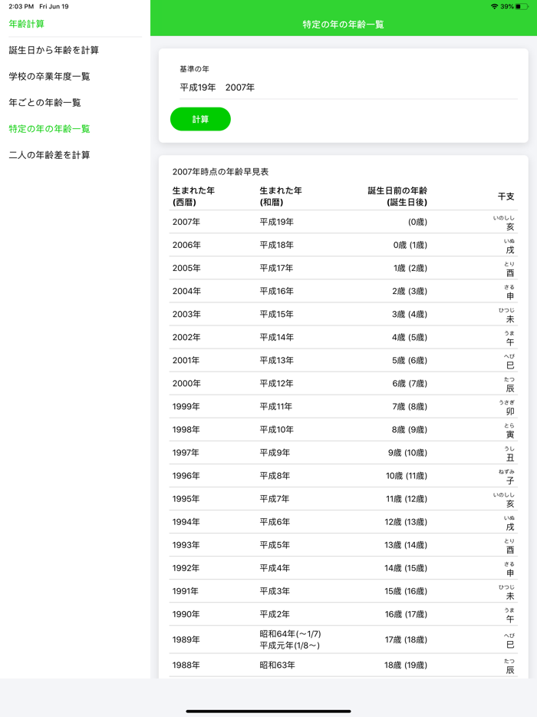Tap the 9歳 (10歳) age cell
The width and height of the screenshot is (537, 717).
point(407,453)
